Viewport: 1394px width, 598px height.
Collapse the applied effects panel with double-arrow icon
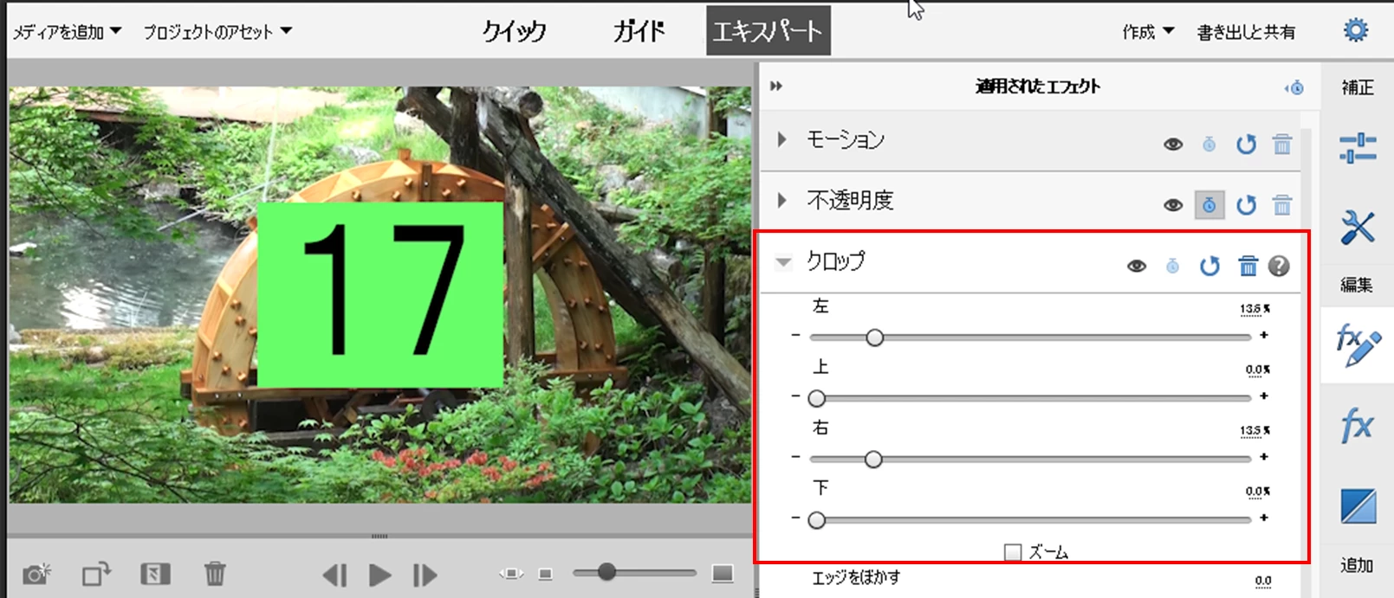776,86
